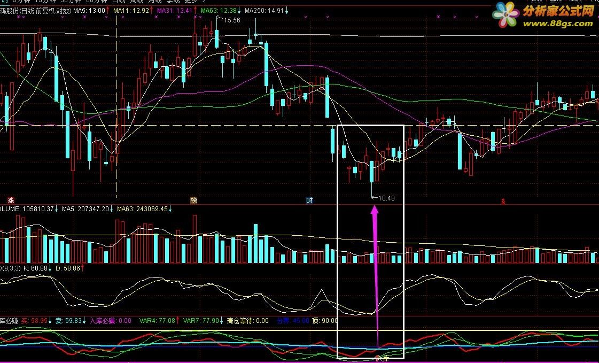Click the 涨 info marker on the chart
599x363 pixels.
(x=11, y=200)
